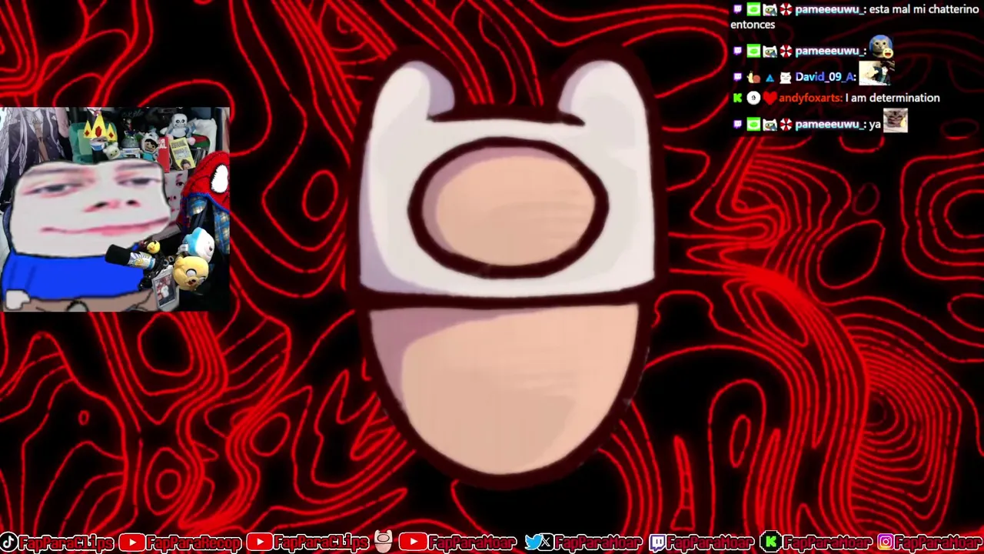Click the Twitch badge on David_09_A's message

pyautogui.click(x=738, y=78)
